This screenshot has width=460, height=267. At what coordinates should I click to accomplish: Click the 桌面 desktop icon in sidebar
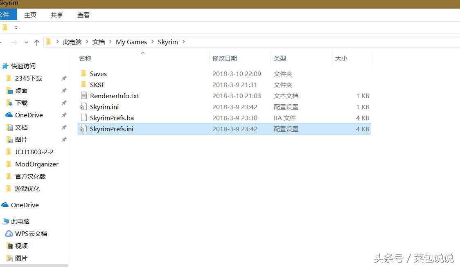coord(9,90)
